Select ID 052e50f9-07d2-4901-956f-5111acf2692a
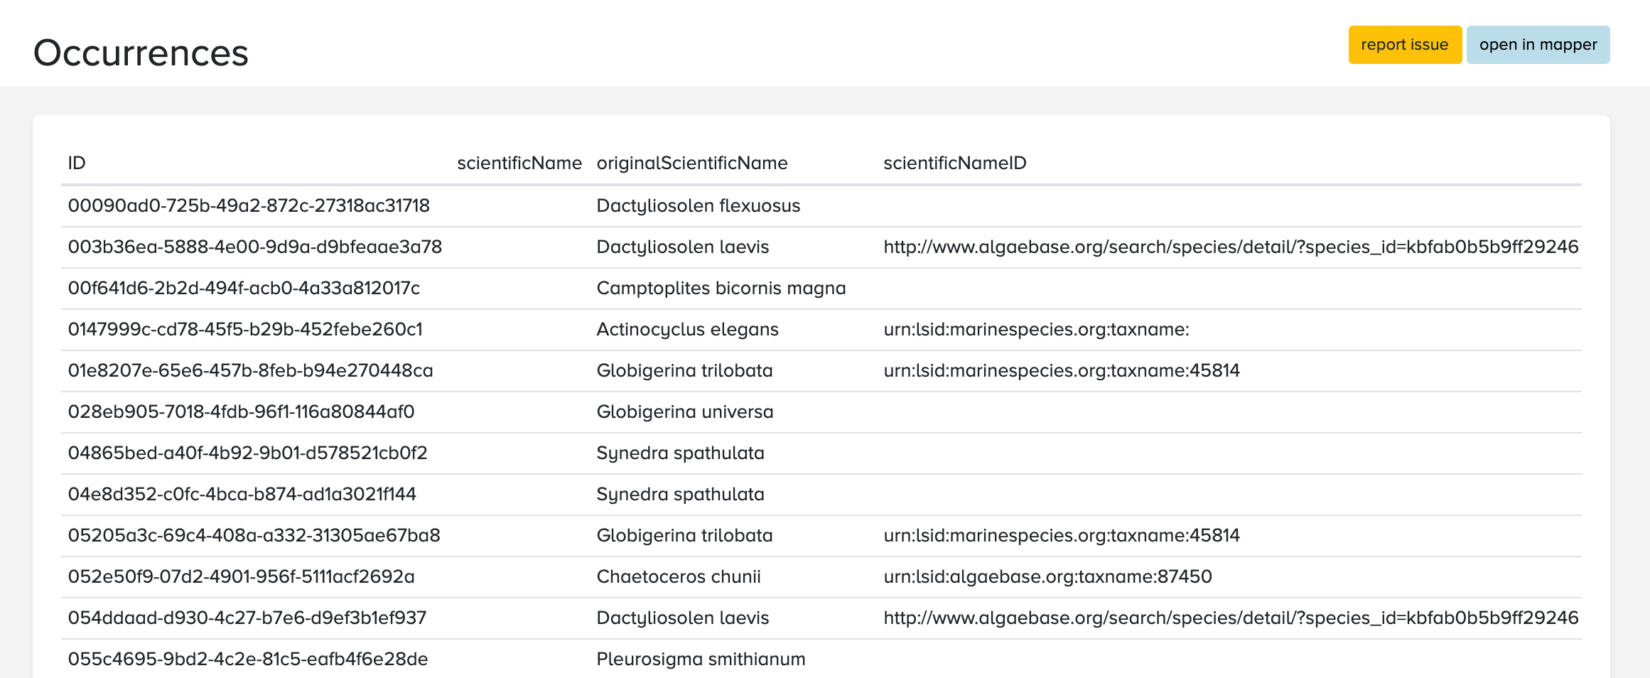The height and width of the screenshot is (678, 1650). click(x=241, y=576)
